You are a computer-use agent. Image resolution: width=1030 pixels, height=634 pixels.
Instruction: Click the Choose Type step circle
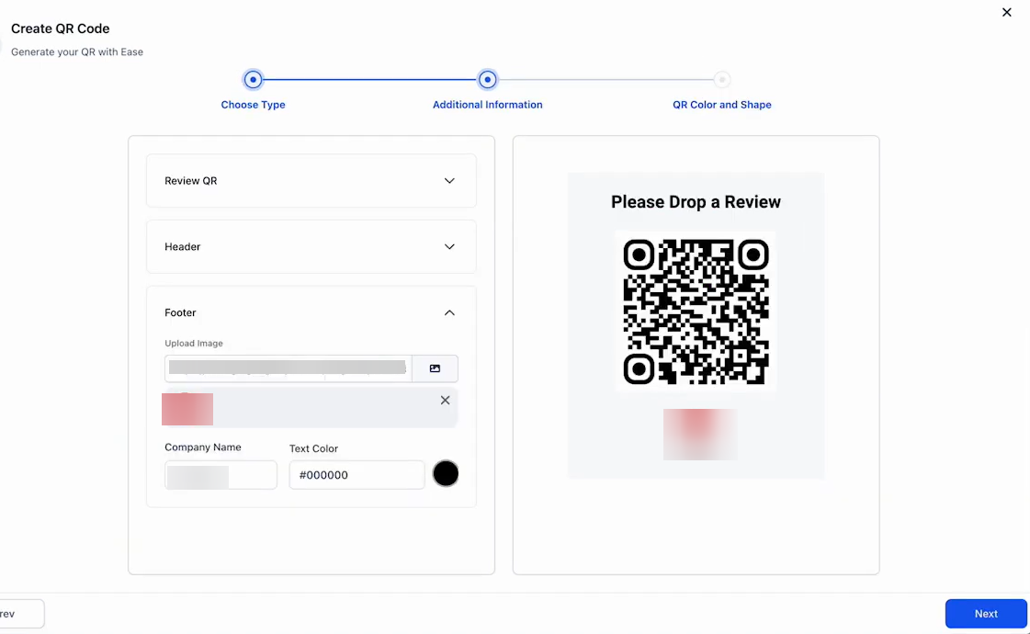(x=253, y=80)
